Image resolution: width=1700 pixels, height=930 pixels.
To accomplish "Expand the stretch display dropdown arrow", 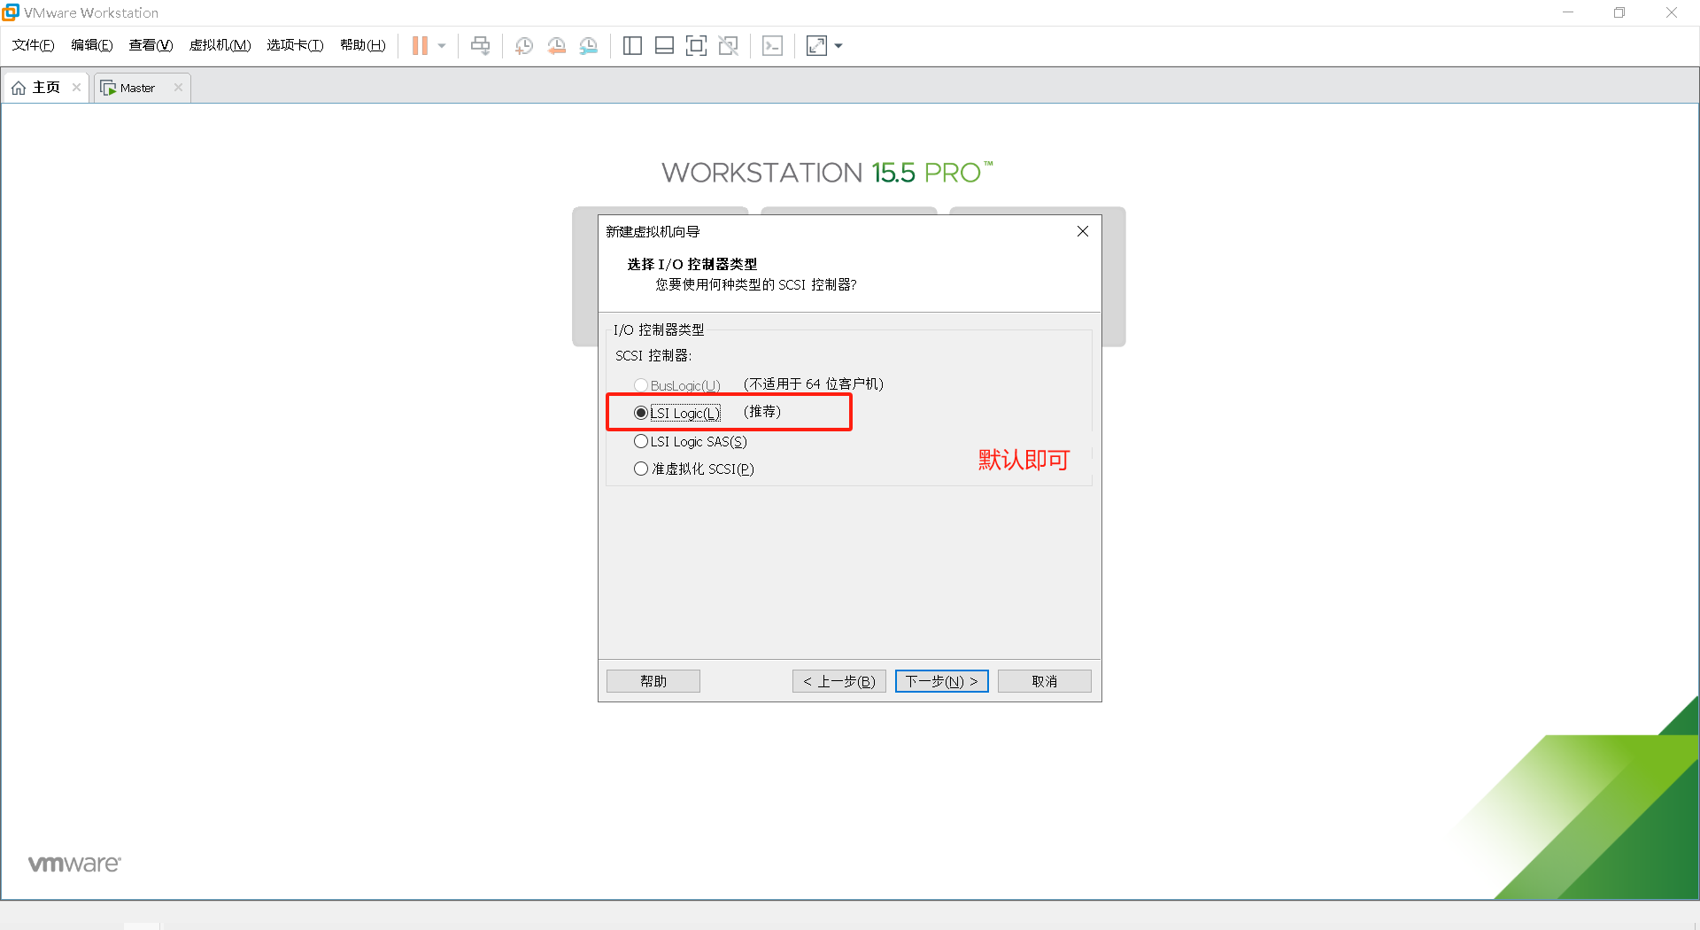I will point(838,46).
